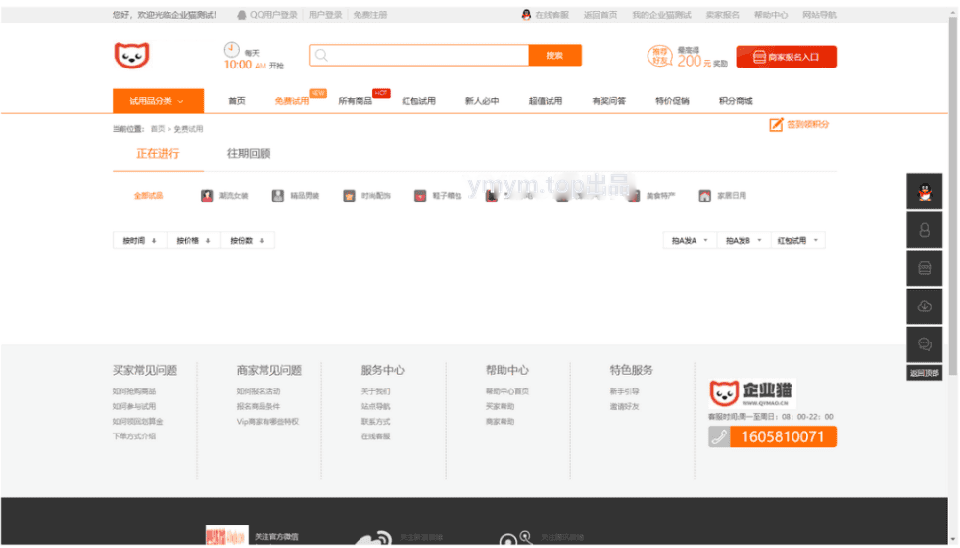Click the 用户登录 link in top bar
Image resolution: width=960 pixels, height=548 pixels.
pos(325,15)
